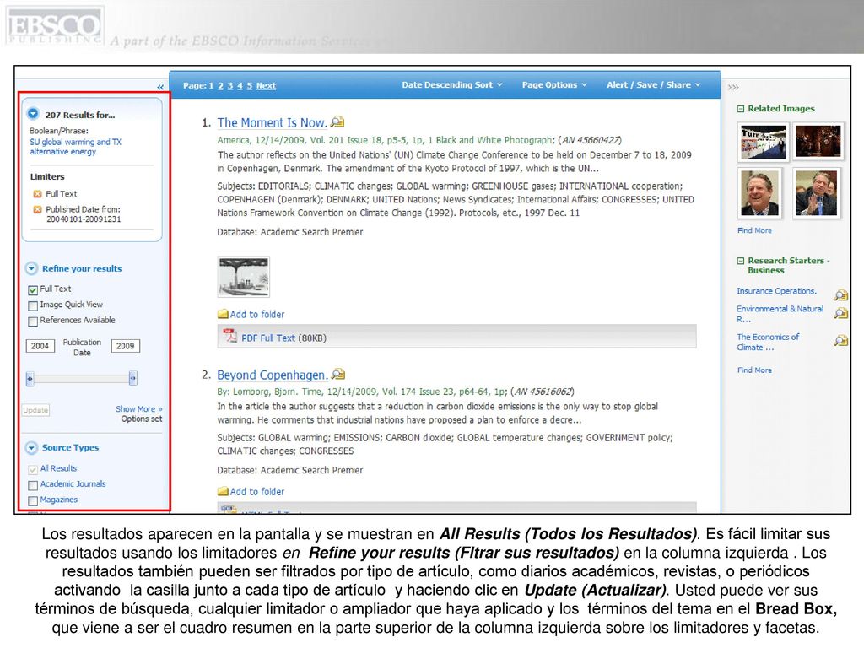Preview Insurance Operations research starter icon
The height and width of the screenshot is (648, 864).
841,295
